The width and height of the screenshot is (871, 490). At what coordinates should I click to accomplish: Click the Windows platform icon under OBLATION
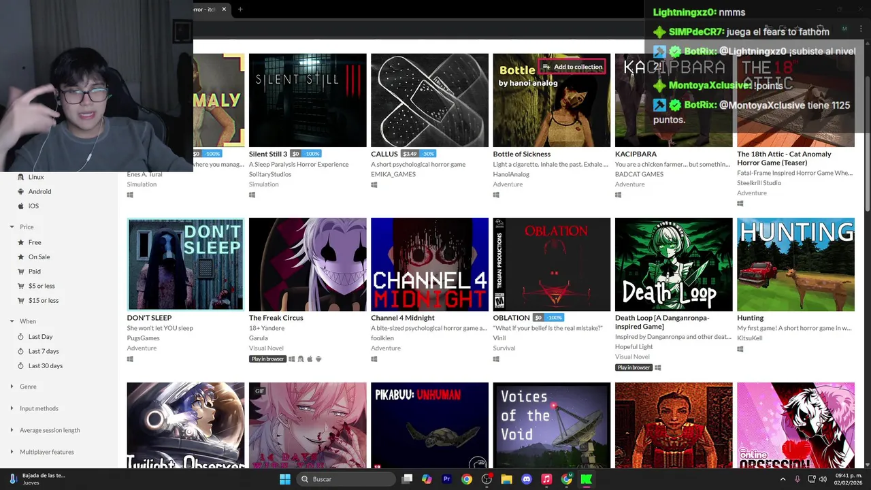pos(496,359)
